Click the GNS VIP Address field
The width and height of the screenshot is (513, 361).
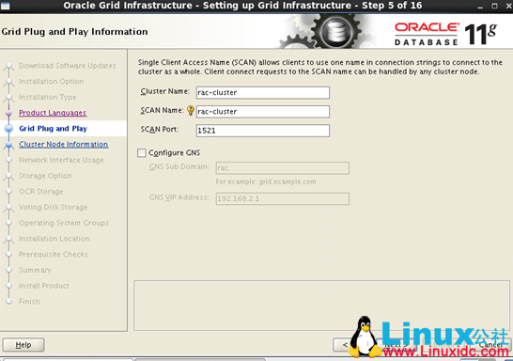(283, 198)
